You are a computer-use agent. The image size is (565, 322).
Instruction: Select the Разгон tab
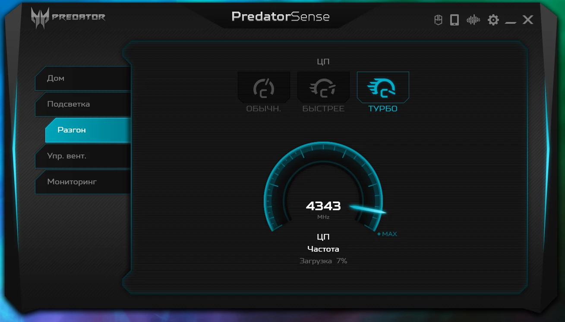point(88,130)
